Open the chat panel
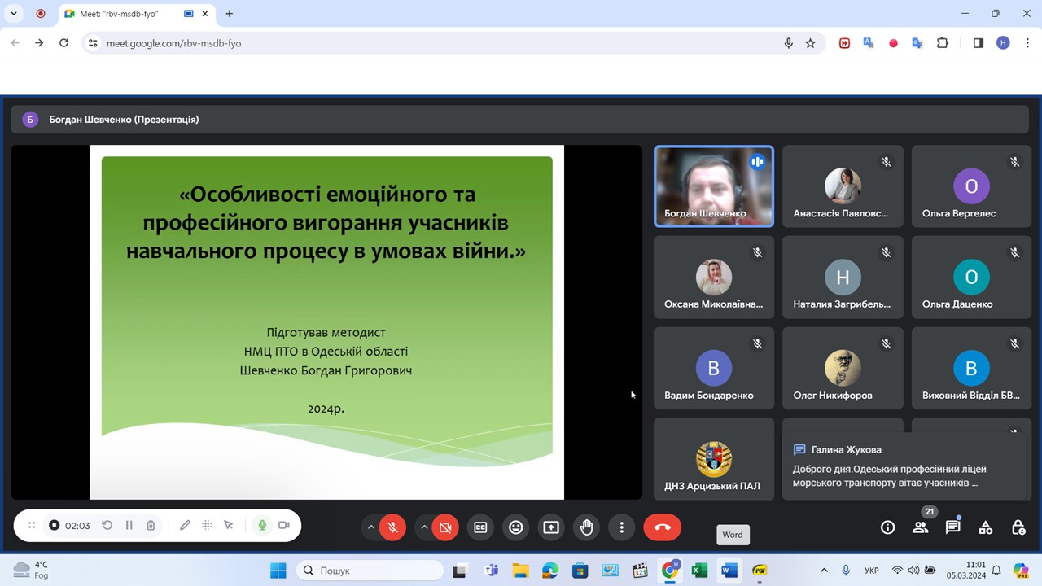 click(x=952, y=527)
